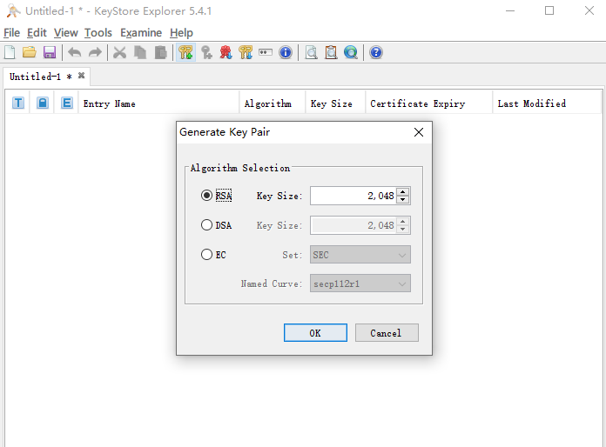
Task: Click the Examine SSL globe icon
Action: pos(351,52)
